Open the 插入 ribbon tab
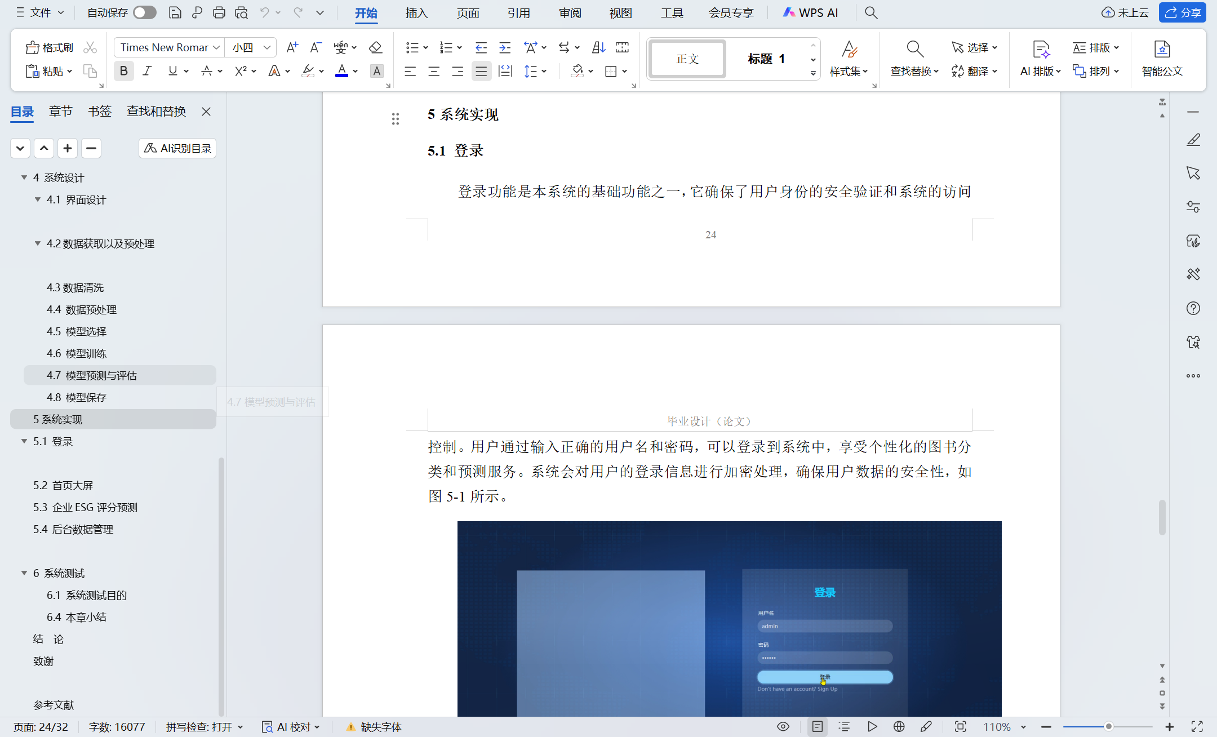 pyautogui.click(x=416, y=12)
